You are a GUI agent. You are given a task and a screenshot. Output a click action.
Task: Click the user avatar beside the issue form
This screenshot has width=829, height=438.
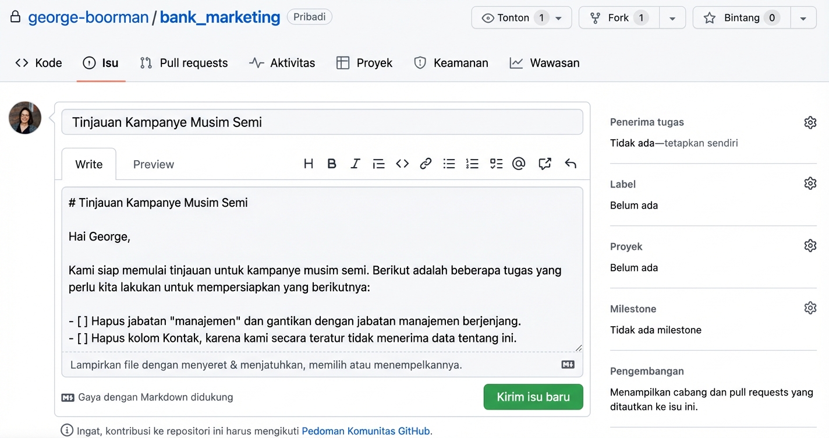(x=25, y=118)
